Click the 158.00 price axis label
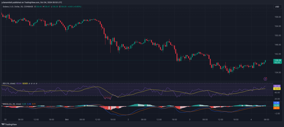This screenshot has height=127, width=284. [x=278, y=17]
